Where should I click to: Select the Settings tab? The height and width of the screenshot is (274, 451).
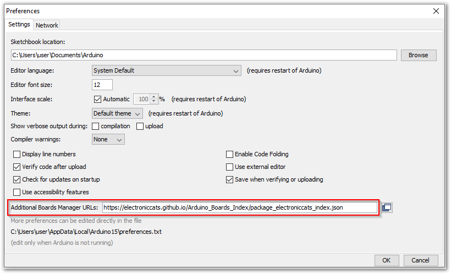pyautogui.click(x=19, y=24)
